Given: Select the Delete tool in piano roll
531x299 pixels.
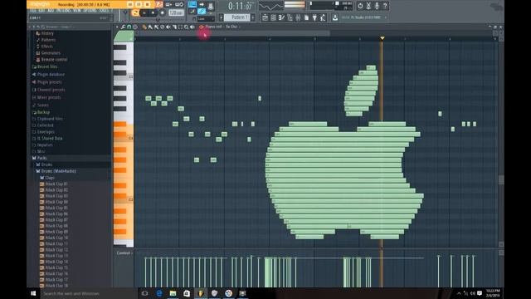Looking at the screenshot, I should click(163, 27).
